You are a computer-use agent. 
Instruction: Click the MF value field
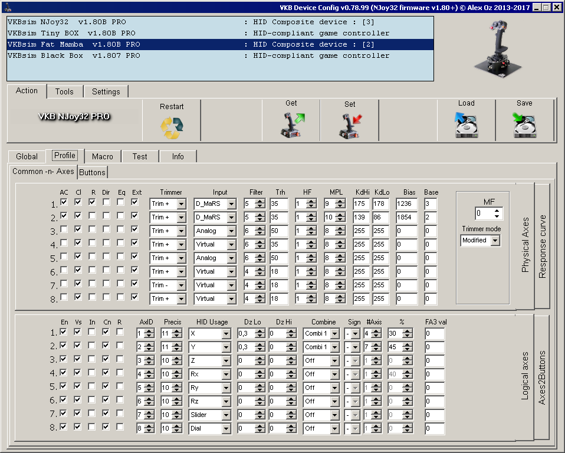(x=484, y=214)
